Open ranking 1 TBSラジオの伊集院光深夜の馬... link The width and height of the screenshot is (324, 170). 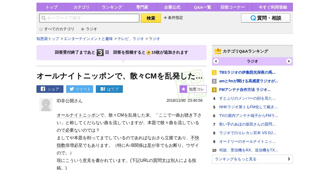coord(247,72)
